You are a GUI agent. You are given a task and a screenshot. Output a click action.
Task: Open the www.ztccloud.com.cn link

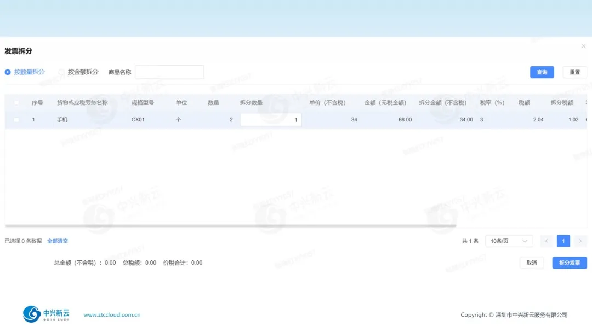[112, 314]
